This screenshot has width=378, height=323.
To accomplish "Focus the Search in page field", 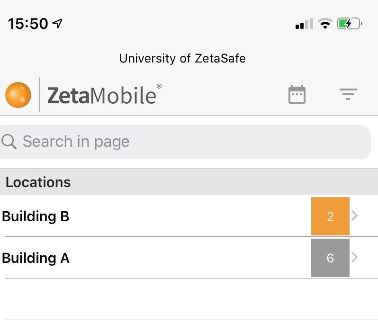I will tap(185, 142).
